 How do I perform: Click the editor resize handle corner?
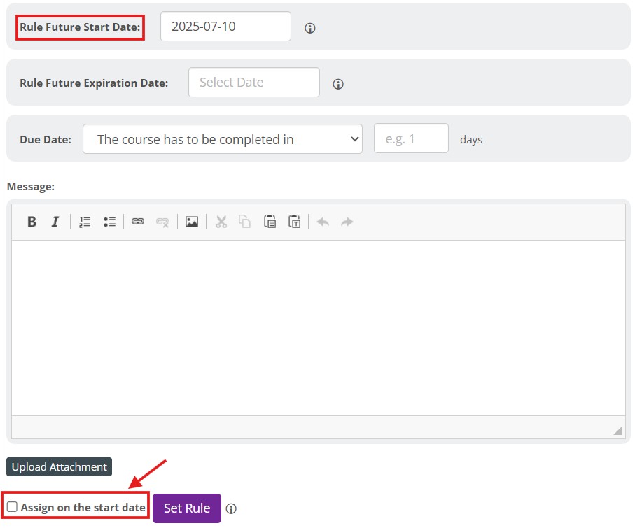pos(617,431)
